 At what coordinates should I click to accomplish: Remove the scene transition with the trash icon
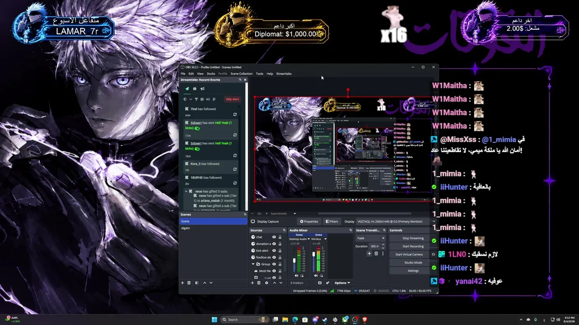[376, 254]
